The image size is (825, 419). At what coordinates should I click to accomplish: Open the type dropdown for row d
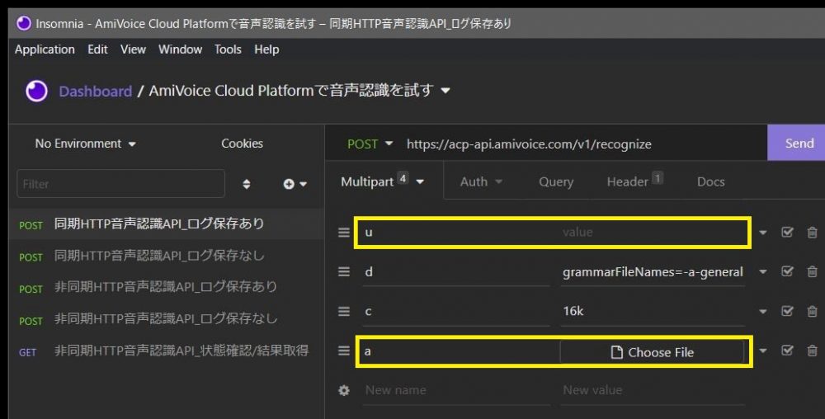(762, 272)
